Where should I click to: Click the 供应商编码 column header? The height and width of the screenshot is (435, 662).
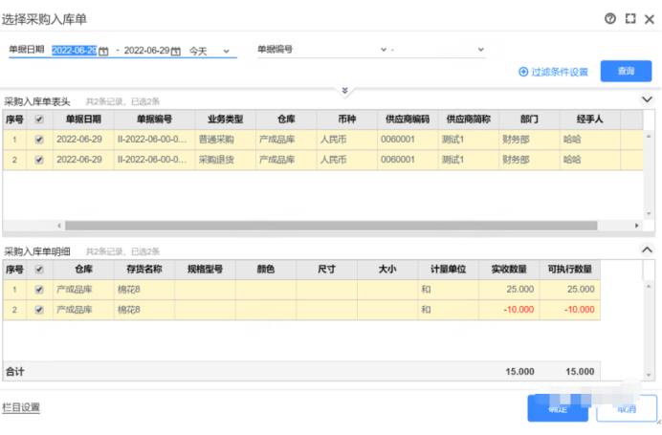(x=408, y=120)
